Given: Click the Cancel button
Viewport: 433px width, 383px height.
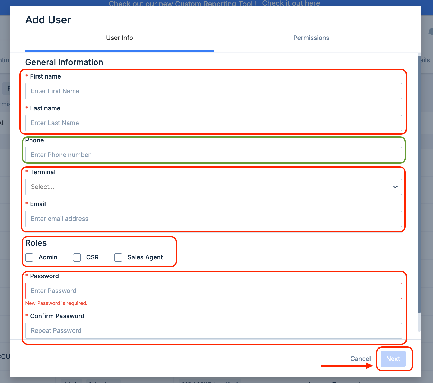Looking at the screenshot, I should (360, 359).
